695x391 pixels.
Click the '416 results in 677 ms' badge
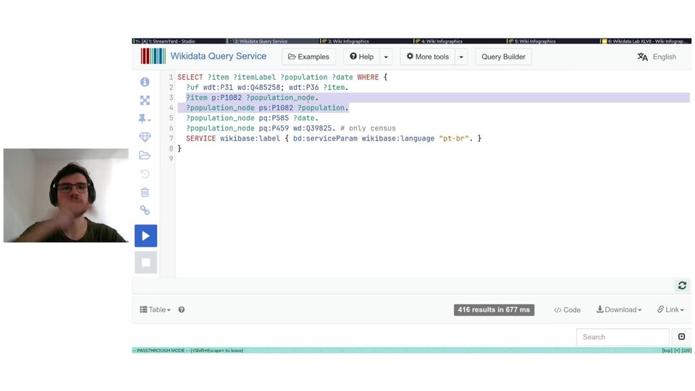(494, 310)
